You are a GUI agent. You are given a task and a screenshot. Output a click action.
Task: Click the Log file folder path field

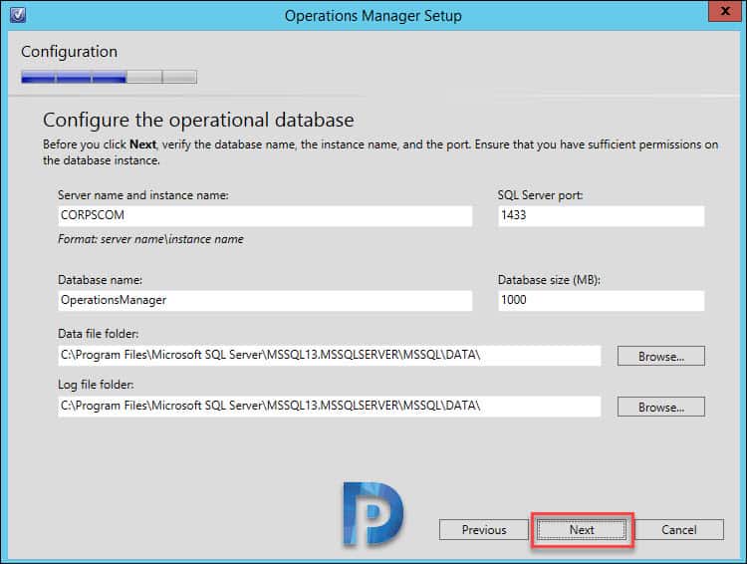[330, 407]
